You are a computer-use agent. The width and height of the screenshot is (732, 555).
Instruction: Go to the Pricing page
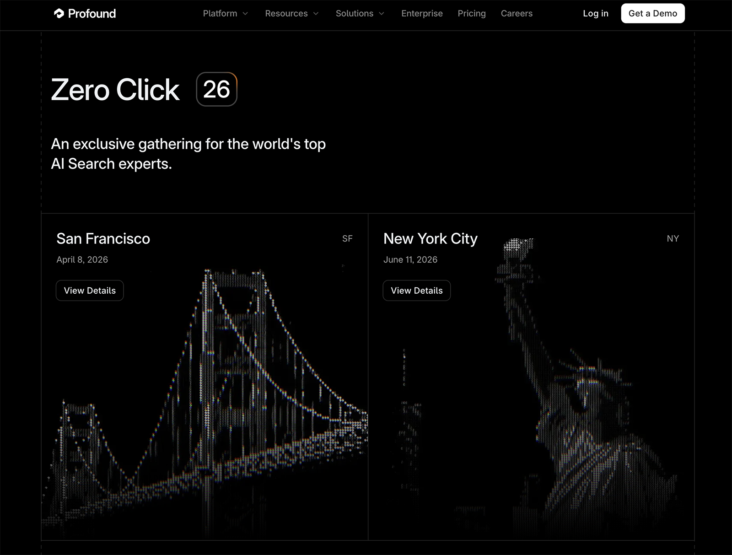pos(472,14)
